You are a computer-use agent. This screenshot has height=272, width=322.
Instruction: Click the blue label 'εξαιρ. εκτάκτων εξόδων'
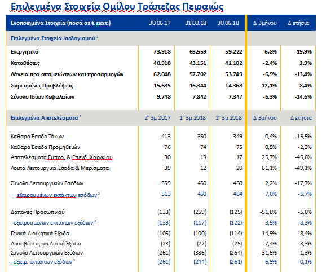(43, 262)
